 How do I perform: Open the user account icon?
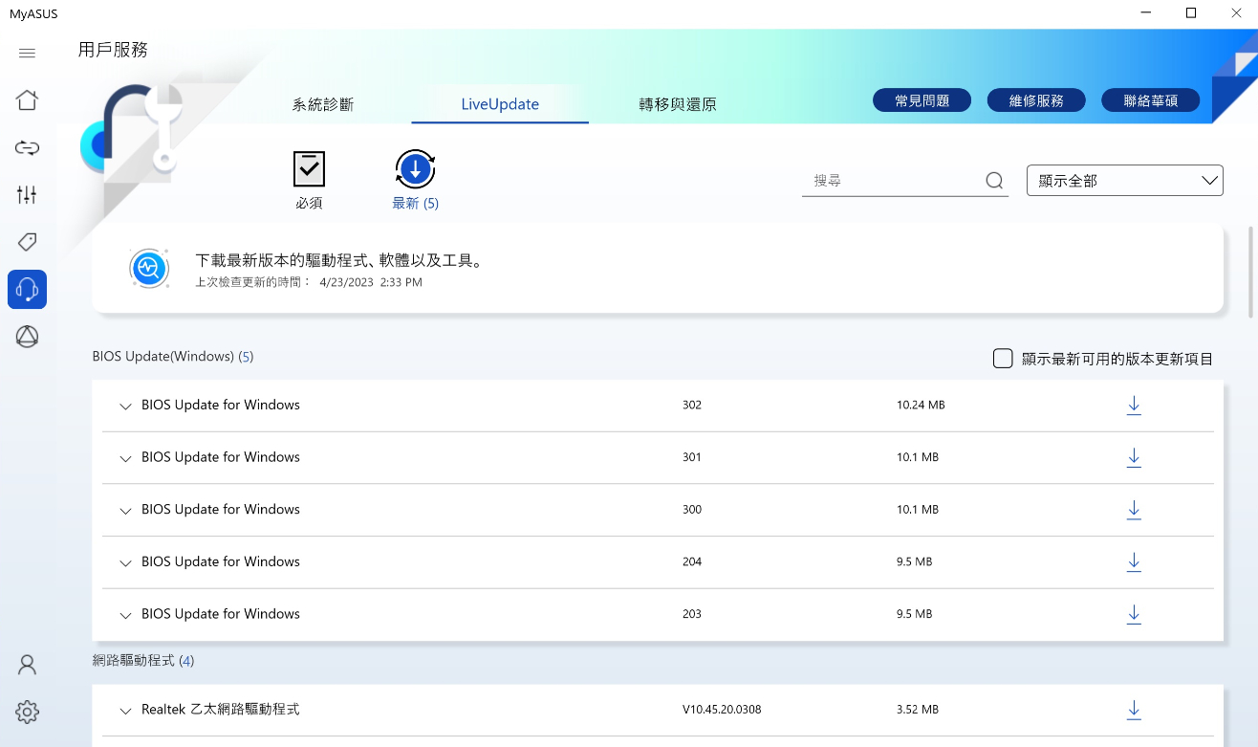point(27,665)
